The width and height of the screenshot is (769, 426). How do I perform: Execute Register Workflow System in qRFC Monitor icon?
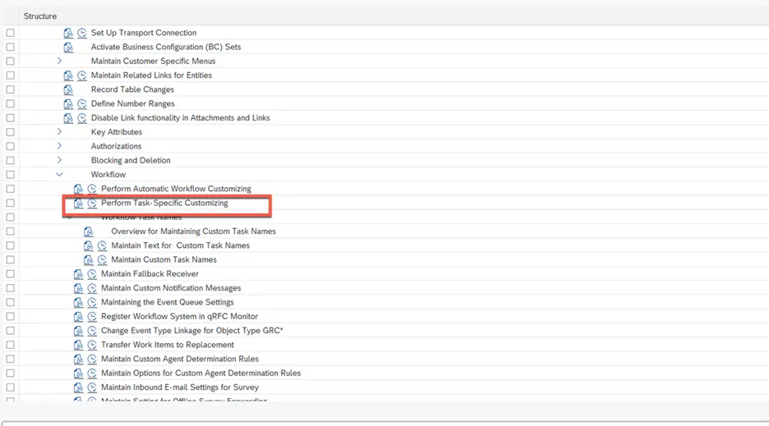point(92,317)
